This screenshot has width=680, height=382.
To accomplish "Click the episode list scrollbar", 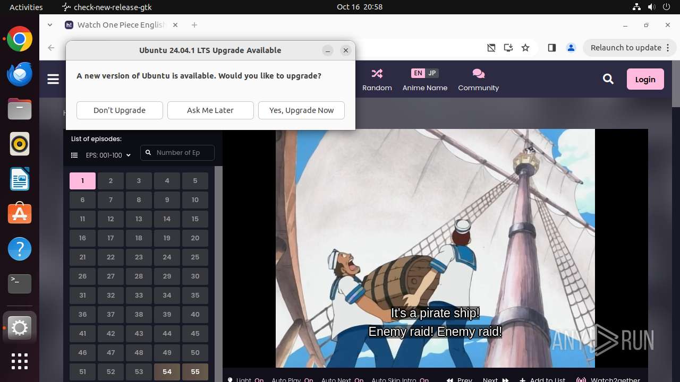I will [218, 274].
